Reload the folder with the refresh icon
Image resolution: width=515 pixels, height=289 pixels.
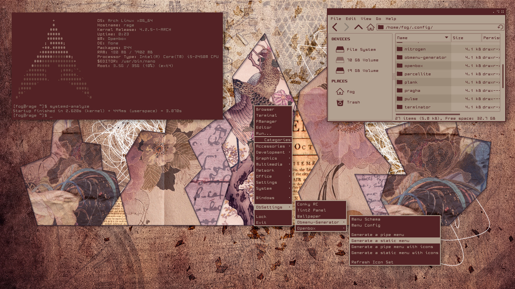coord(500,27)
